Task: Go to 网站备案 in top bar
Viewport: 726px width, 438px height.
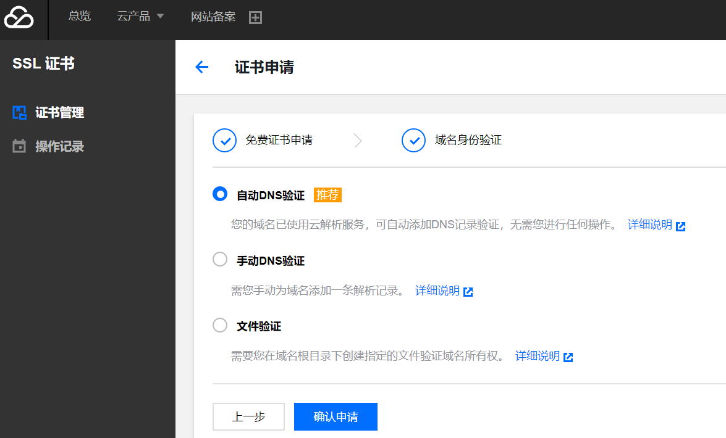Action: (213, 17)
